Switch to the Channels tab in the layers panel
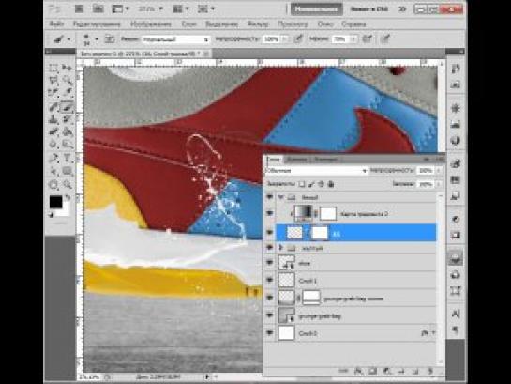This screenshot has height=384, width=511. point(297,160)
